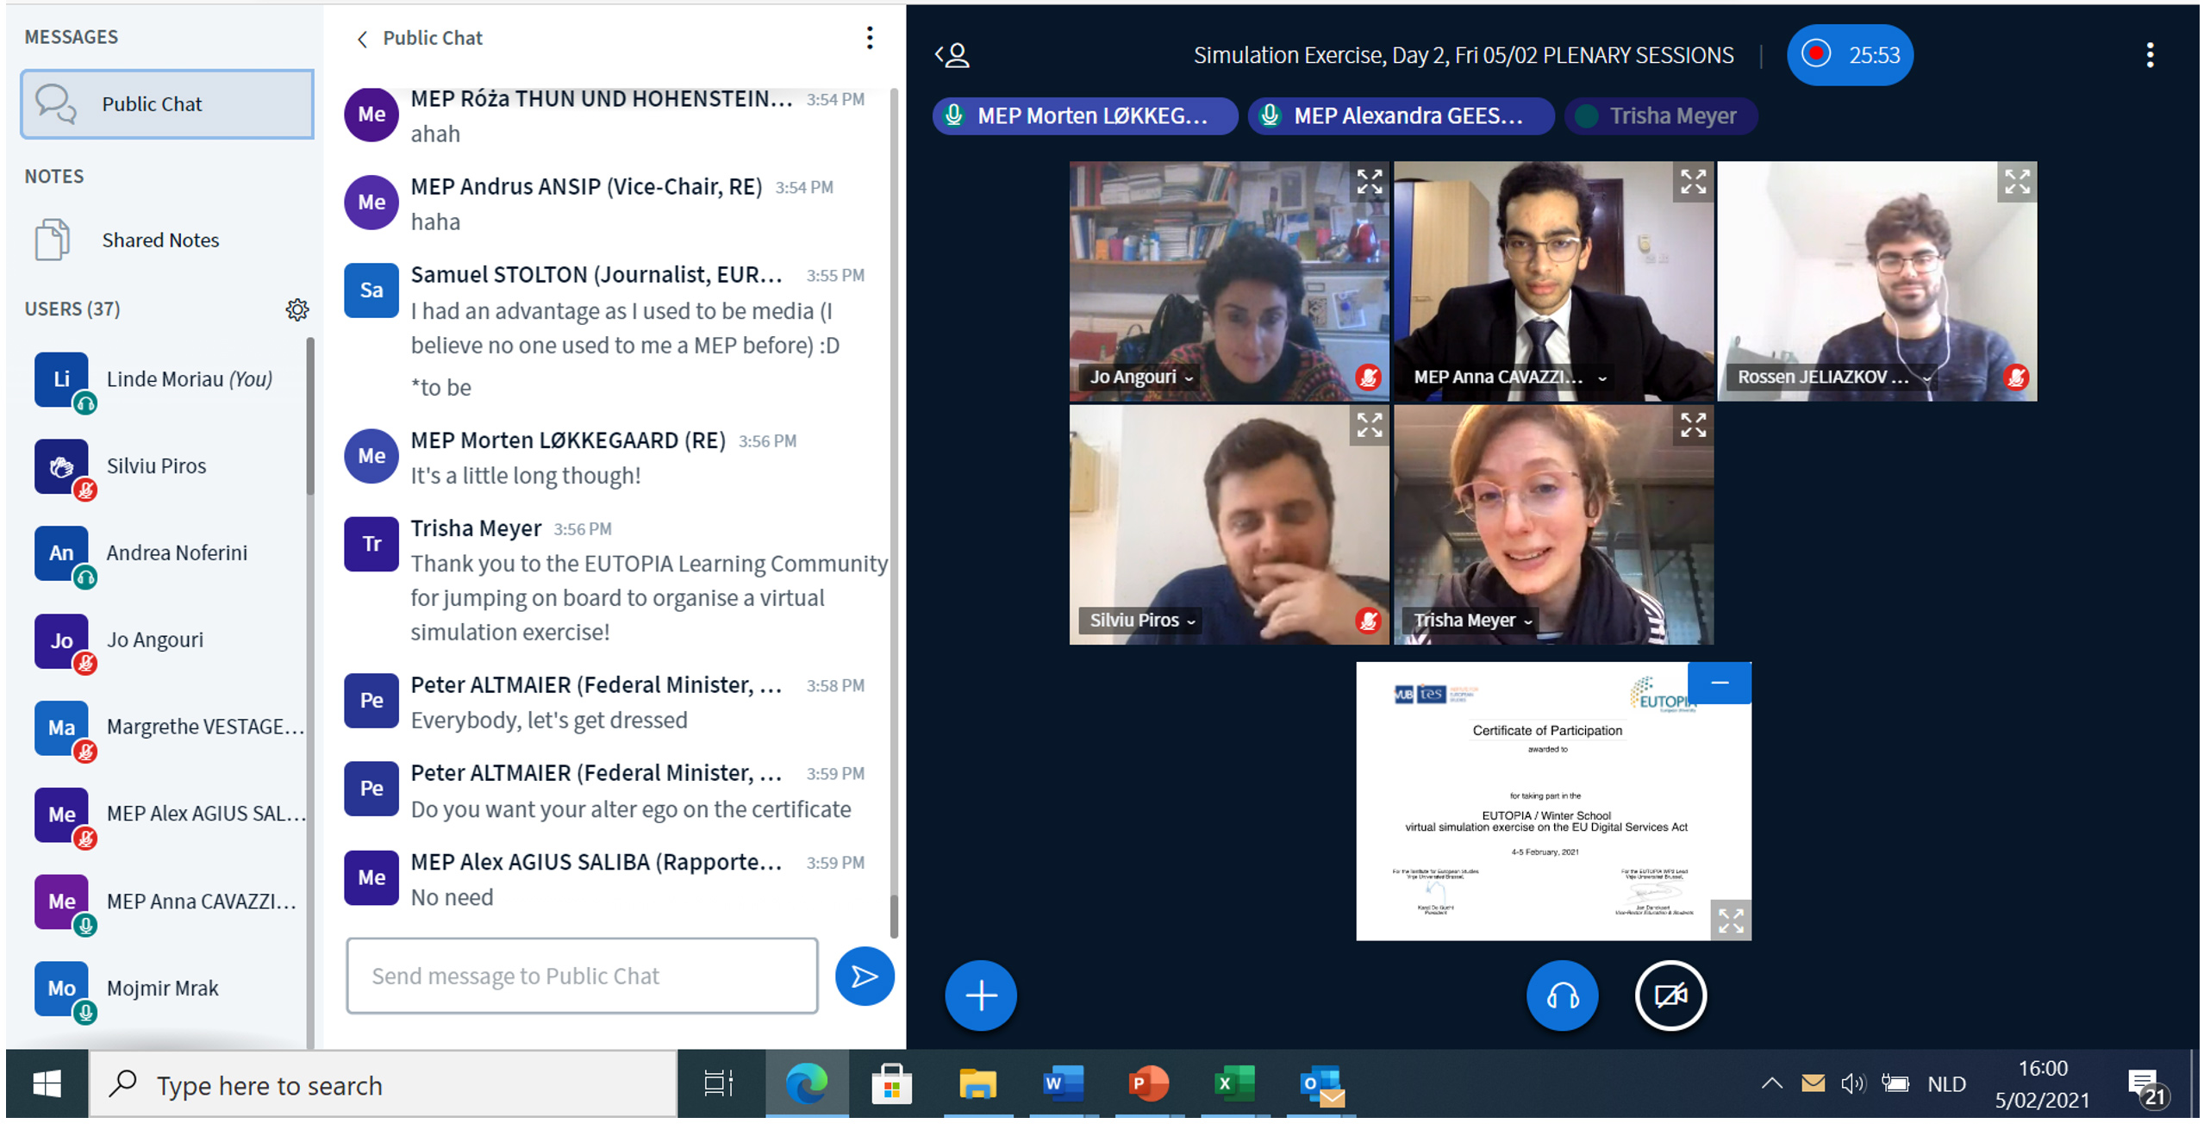Hide Public Chat using the back arrow
Viewport: 2210px width, 1136px height.
pyautogui.click(x=362, y=39)
